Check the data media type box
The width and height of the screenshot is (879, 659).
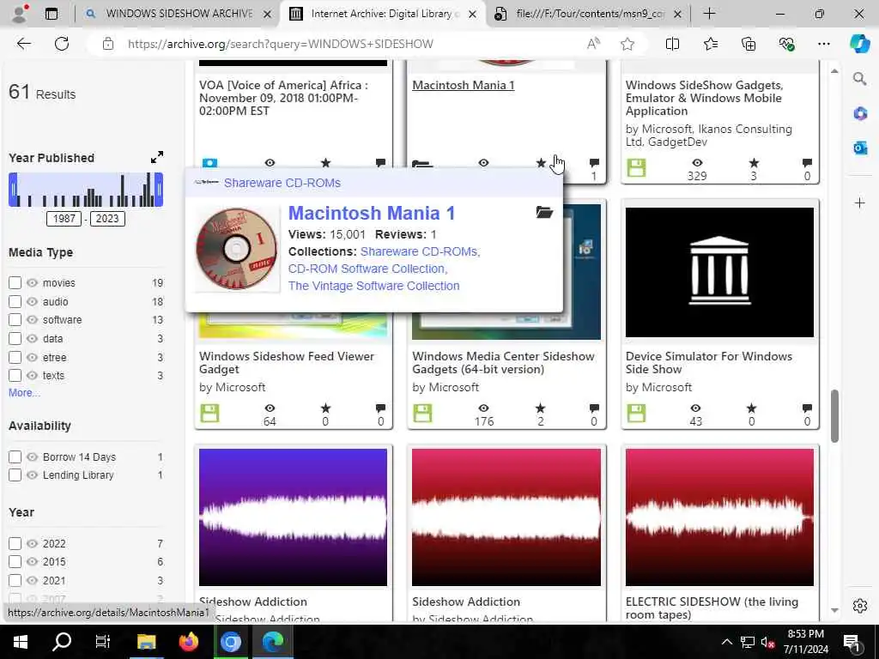pyautogui.click(x=15, y=338)
